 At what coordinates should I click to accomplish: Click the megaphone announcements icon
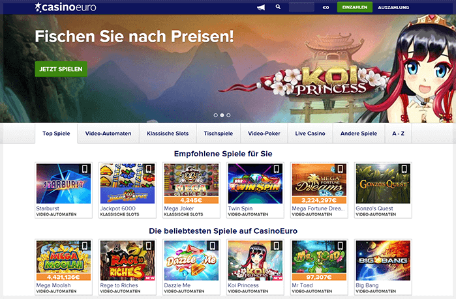tap(261, 7)
